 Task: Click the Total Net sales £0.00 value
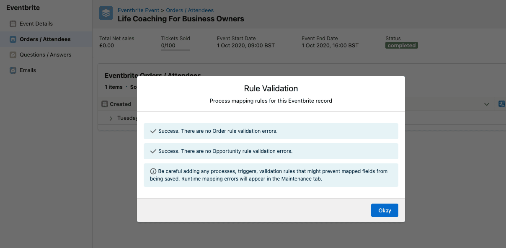106,46
